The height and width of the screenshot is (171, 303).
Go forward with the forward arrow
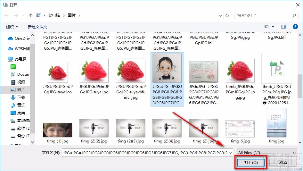click(x=16, y=15)
